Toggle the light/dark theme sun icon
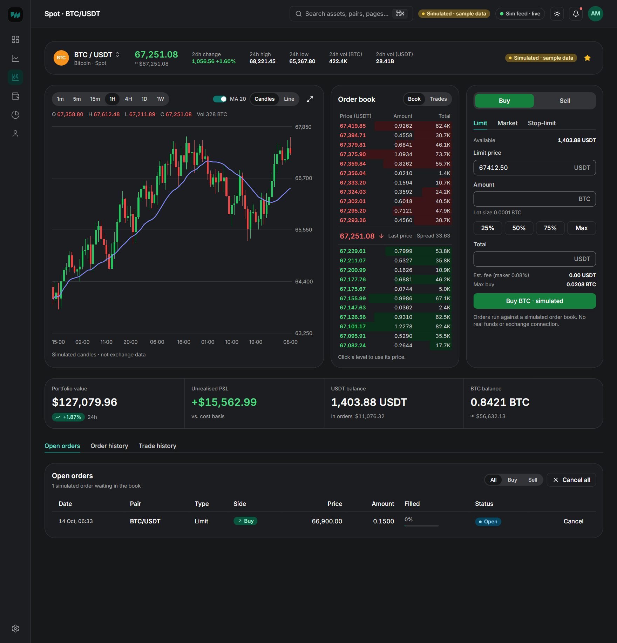The image size is (617, 643). tap(557, 14)
